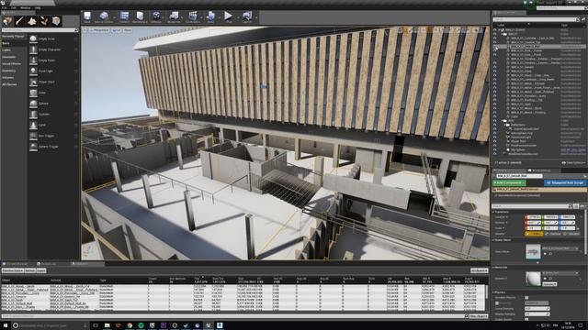The height and width of the screenshot is (330, 588).
Task: Toggle visibility eye for Sky Sphere row
Action: click(x=494, y=149)
